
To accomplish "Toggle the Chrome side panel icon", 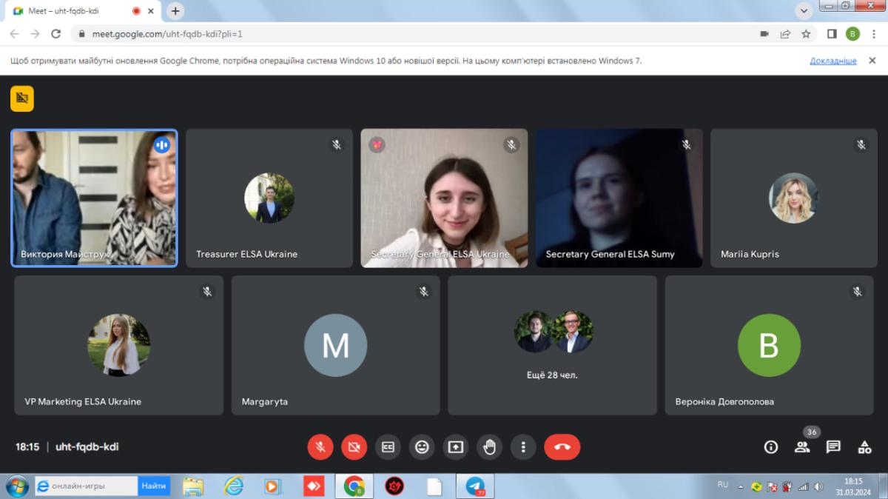I will click(832, 34).
